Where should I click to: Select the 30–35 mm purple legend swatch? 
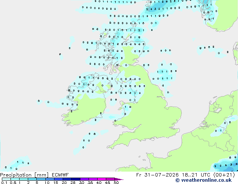point(84,179)
